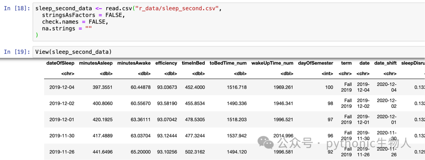Click the date_shift value 2020-12-01
The image size is (425, 160).
[x=387, y=120]
